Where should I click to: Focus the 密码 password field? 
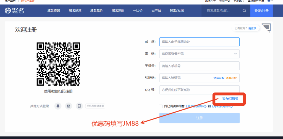200,54
